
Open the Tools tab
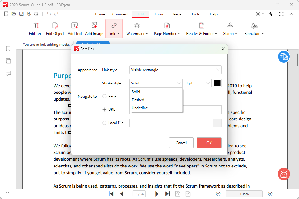(195, 14)
